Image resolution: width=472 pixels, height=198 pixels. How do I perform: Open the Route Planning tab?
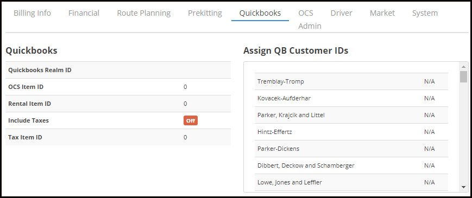tap(143, 13)
